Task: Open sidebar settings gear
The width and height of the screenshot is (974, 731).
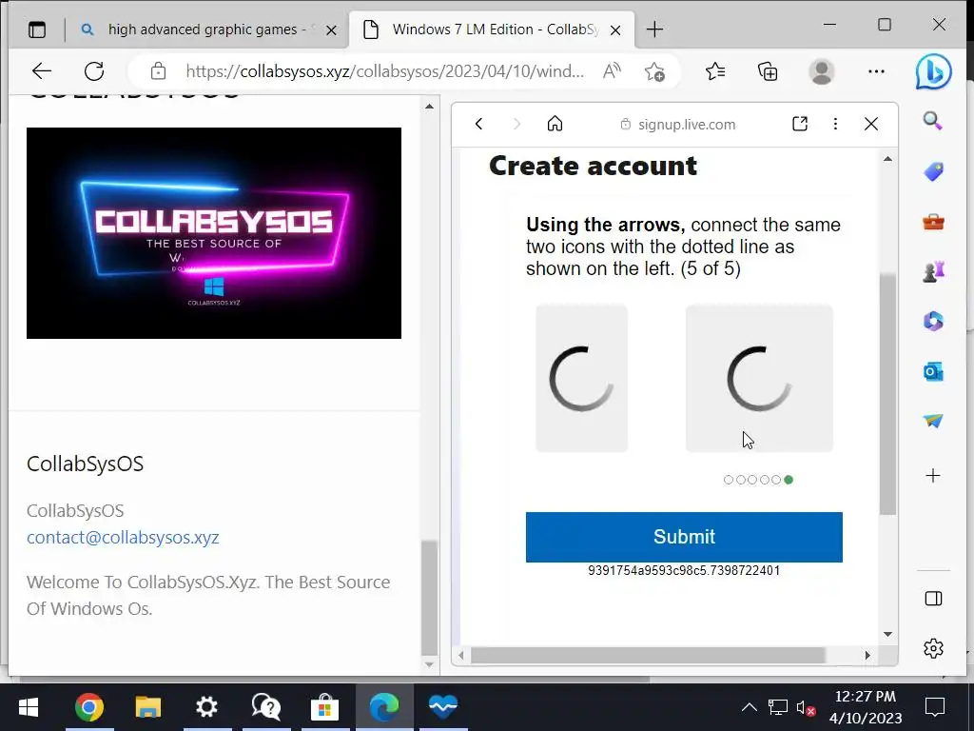Action: pos(933,649)
